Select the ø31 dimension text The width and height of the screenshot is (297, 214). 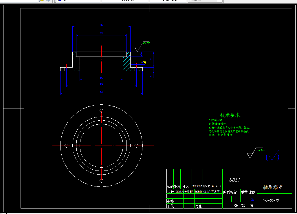(x=101, y=78)
